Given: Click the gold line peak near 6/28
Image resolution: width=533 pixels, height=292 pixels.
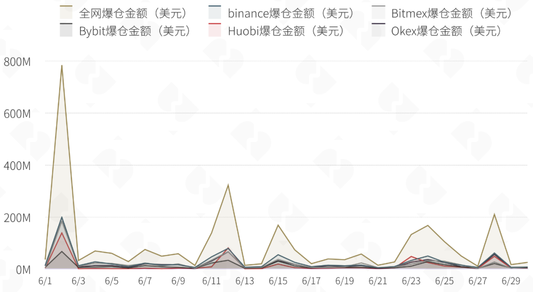Looking at the screenshot, I should click(x=494, y=214).
